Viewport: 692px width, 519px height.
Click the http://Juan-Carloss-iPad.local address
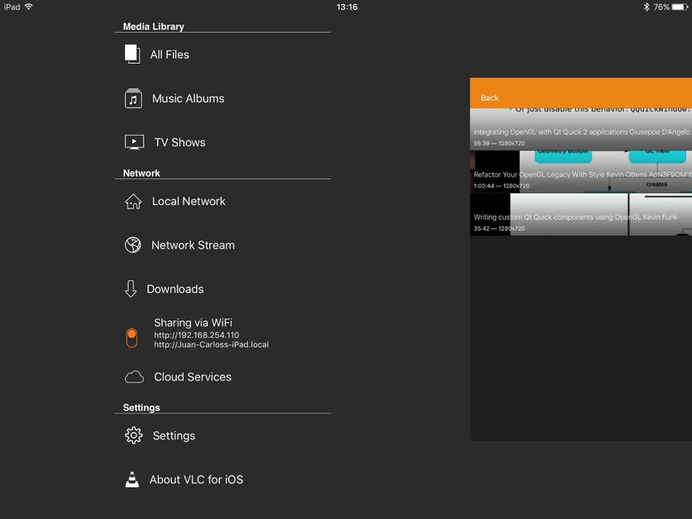click(211, 345)
